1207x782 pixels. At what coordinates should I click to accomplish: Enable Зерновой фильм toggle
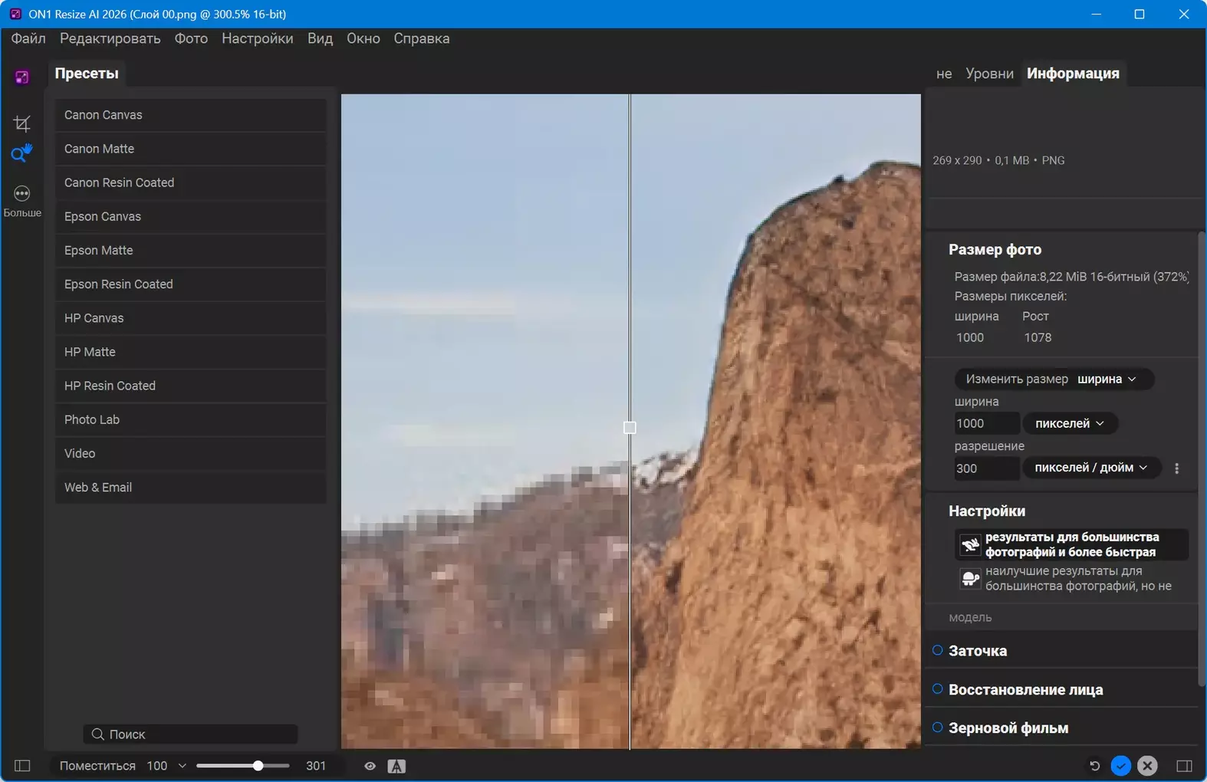tap(937, 728)
